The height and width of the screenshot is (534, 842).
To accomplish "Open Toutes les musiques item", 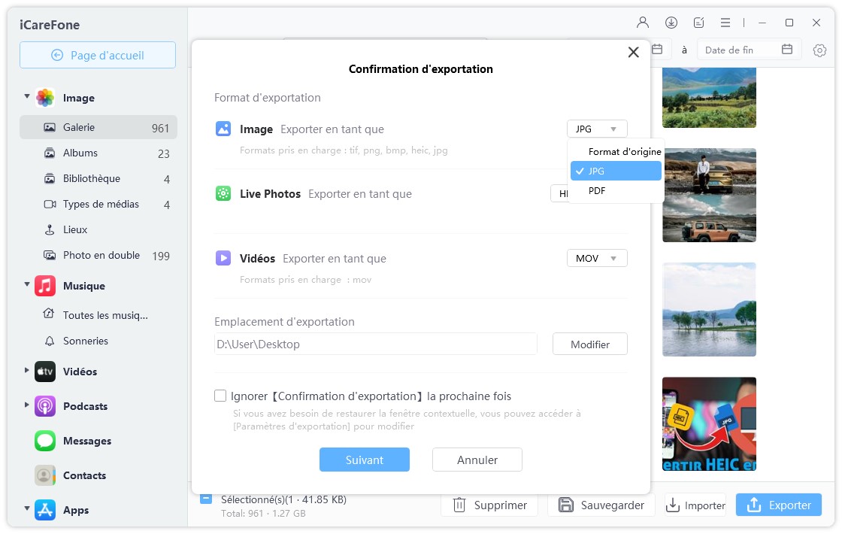I will pyautogui.click(x=98, y=315).
